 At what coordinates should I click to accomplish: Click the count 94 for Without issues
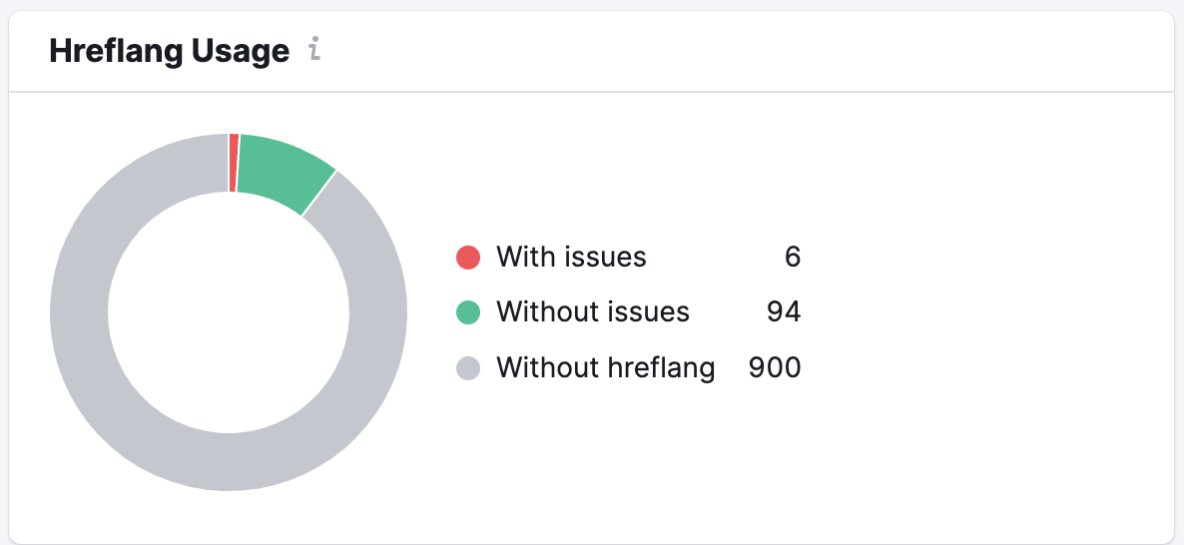(784, 312)
